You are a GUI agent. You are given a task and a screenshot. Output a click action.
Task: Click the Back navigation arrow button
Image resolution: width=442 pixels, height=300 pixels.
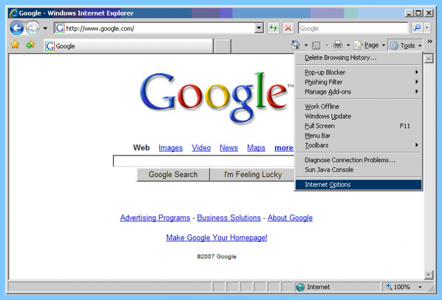tap(17, 28)
